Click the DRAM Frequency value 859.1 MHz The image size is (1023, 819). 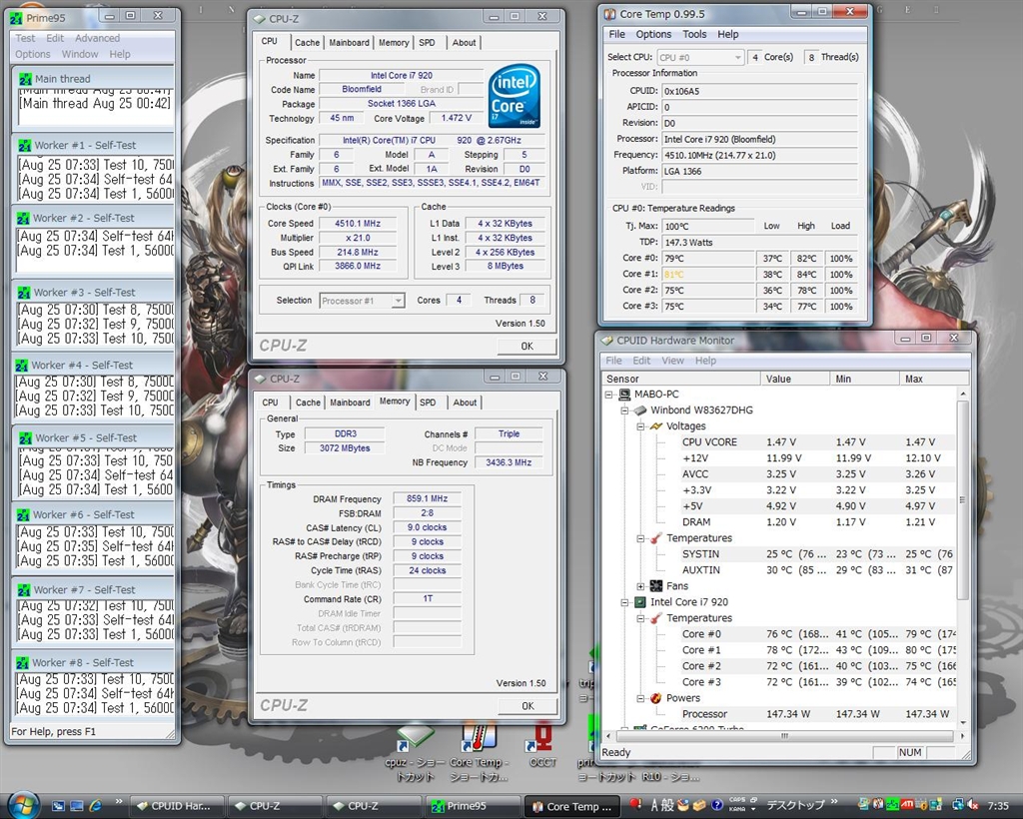coord(428,498)
